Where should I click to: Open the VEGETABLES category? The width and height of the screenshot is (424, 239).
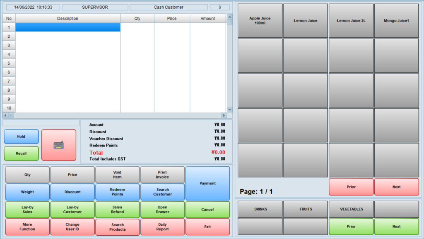351,209
